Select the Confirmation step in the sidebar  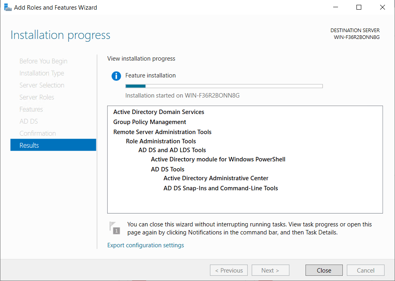(x=38, y=133)
